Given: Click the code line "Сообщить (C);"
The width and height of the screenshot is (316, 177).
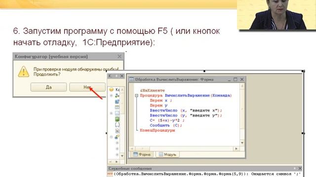Looking at the screenshot, I should click(x=166, y=125).
